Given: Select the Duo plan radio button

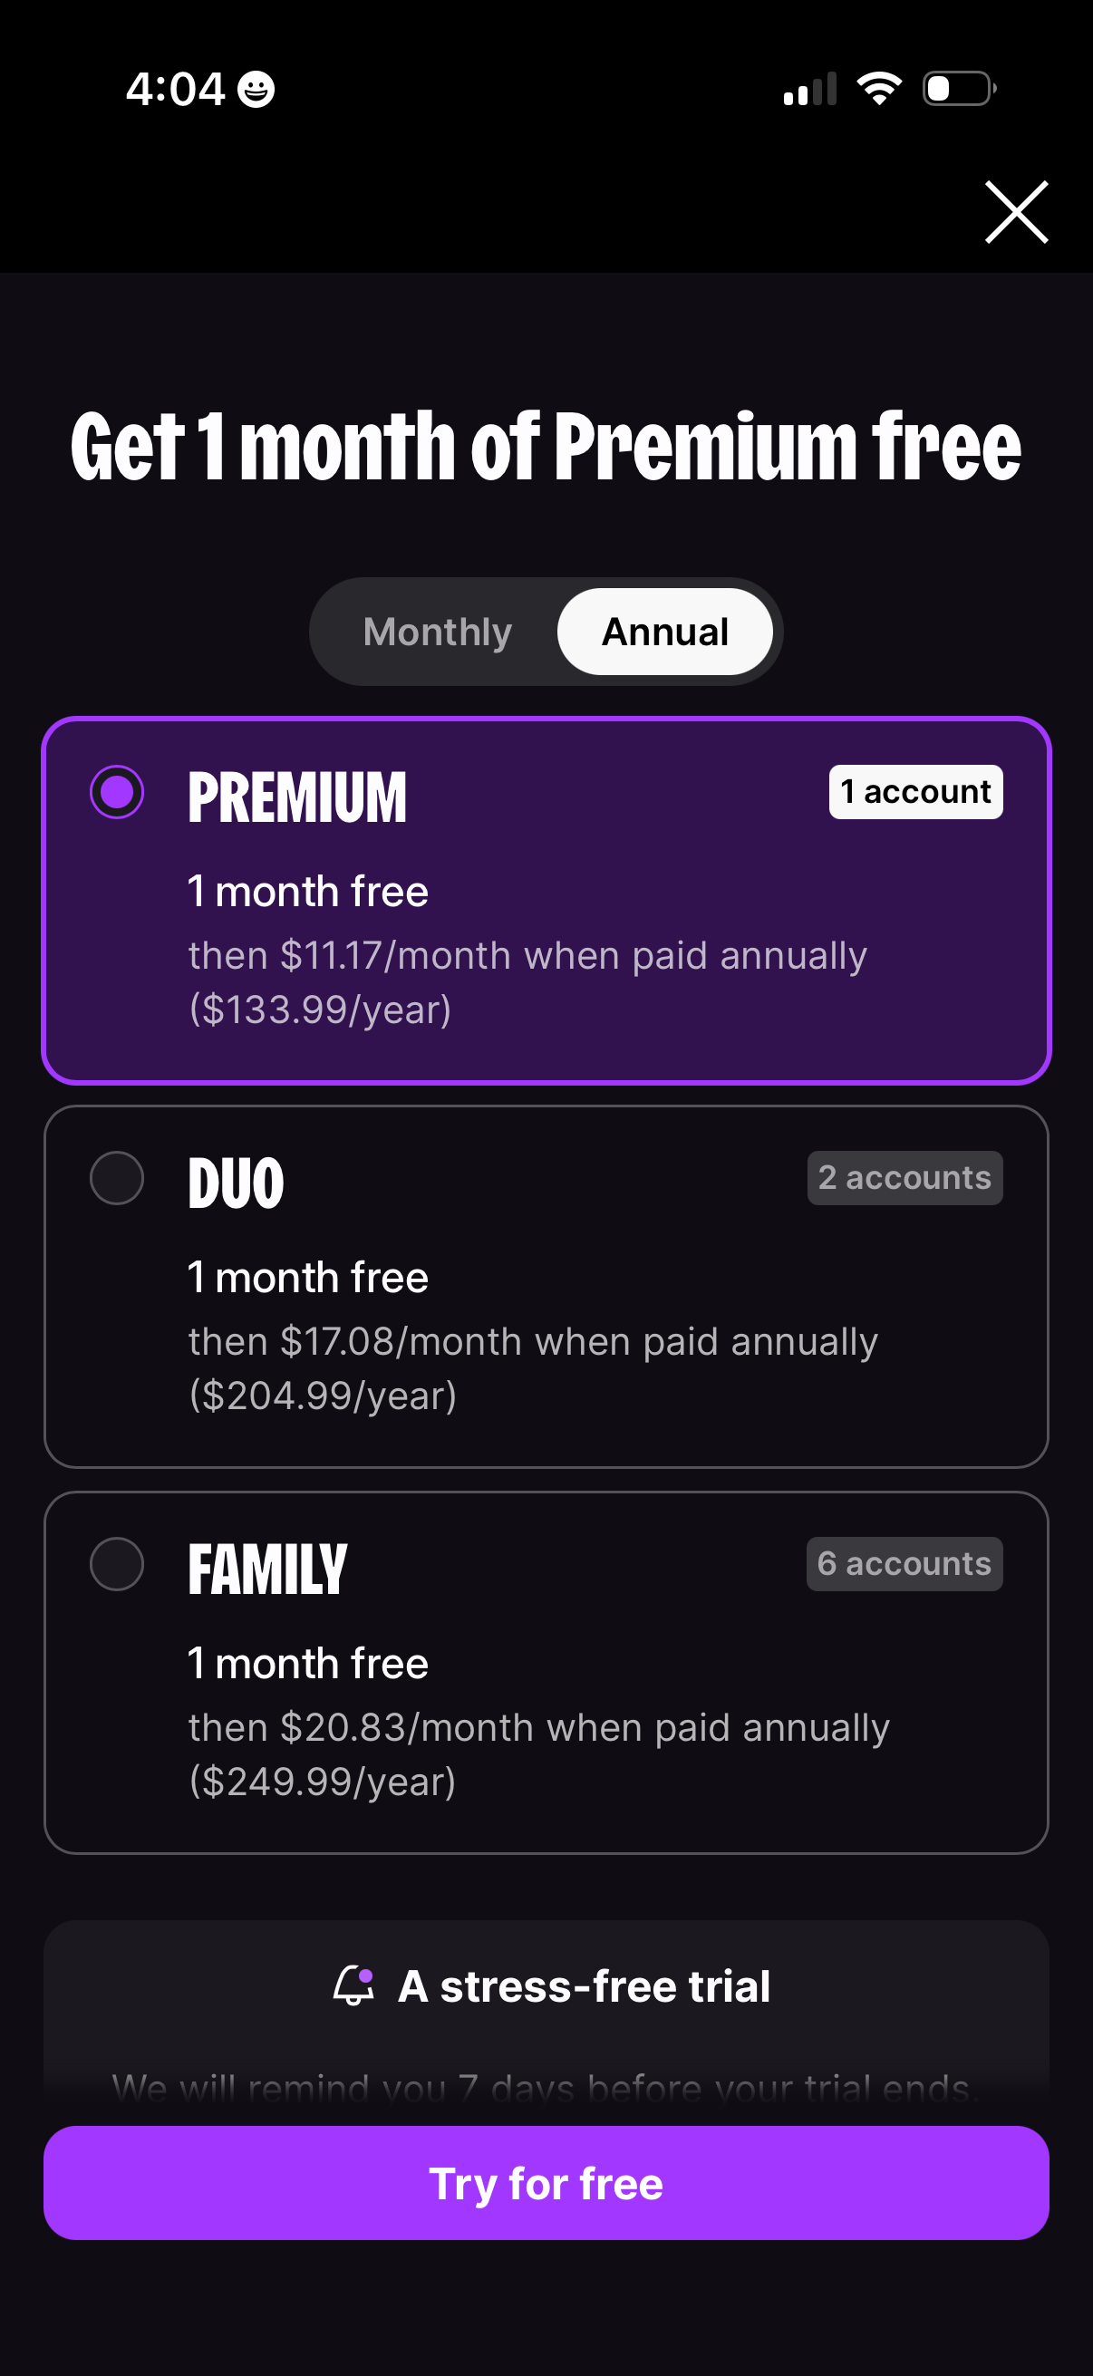Looking at the screenshot, I should tap(117, 1178).
